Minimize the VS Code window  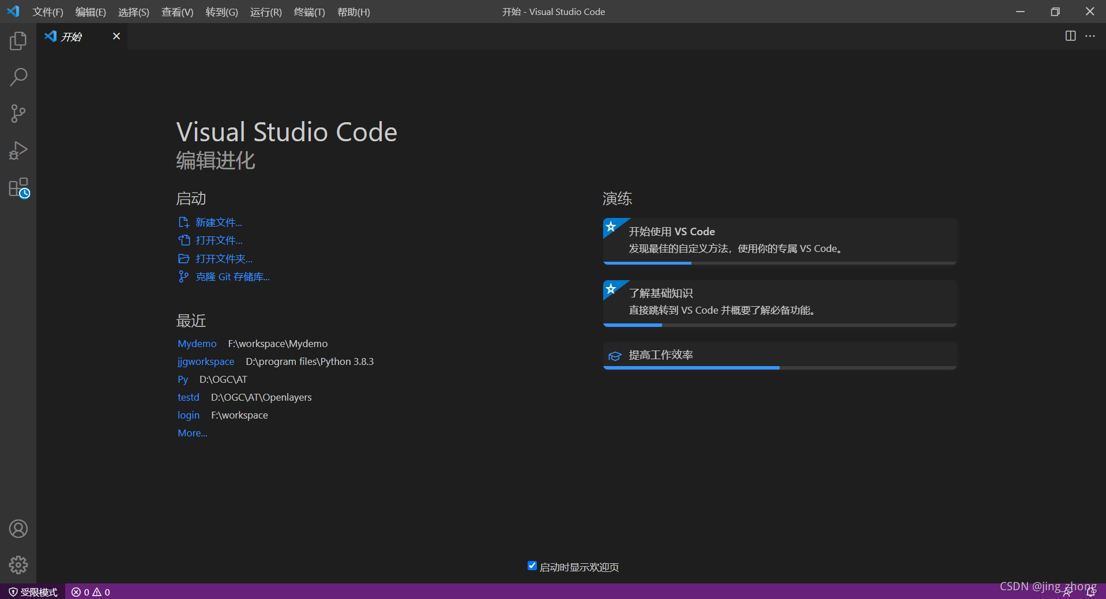coord(1020,12)
